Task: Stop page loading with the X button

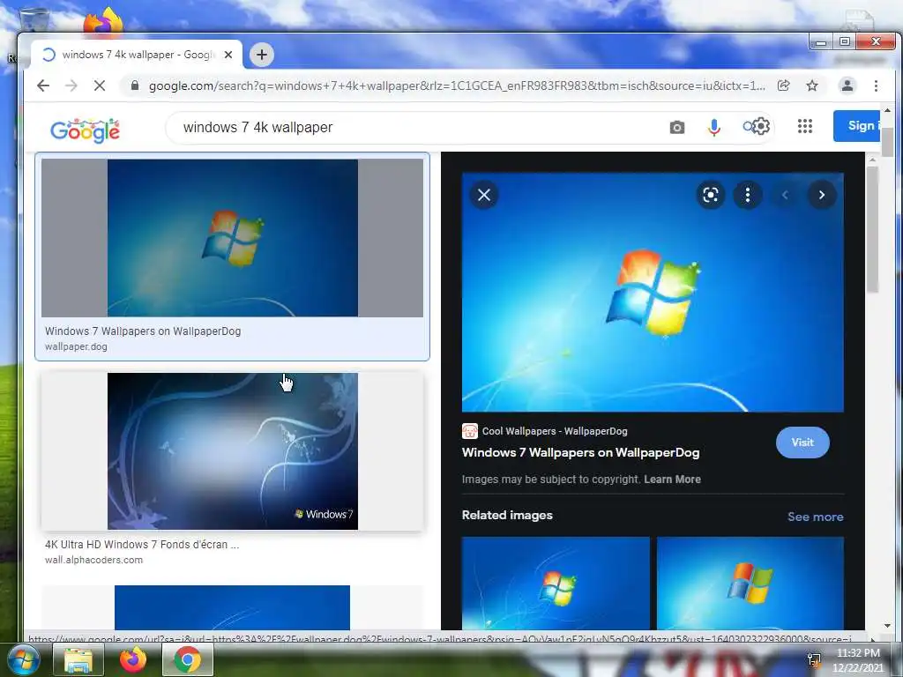Action: 100,86
